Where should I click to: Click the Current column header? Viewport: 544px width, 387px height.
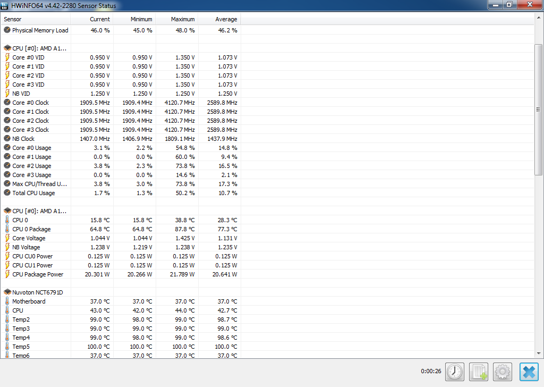click(x=92, y=20)
